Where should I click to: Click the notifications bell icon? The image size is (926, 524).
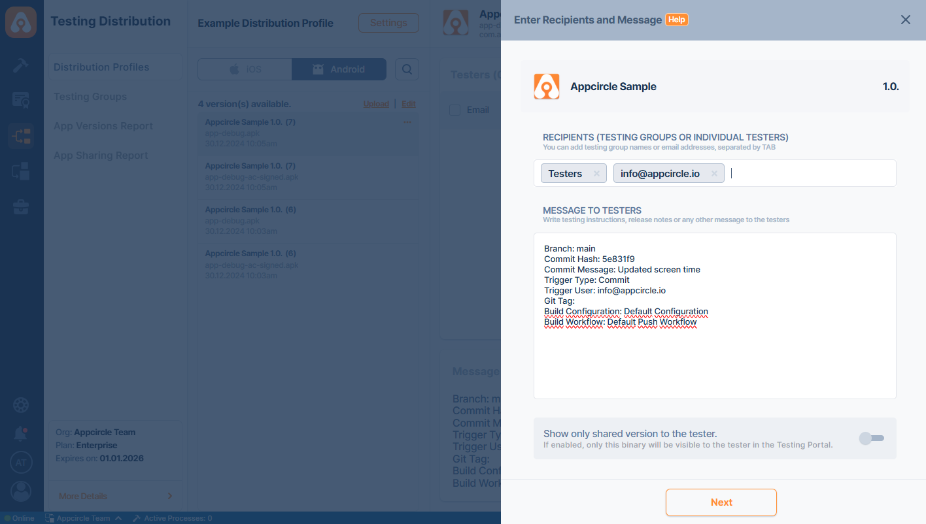point(21,434)
